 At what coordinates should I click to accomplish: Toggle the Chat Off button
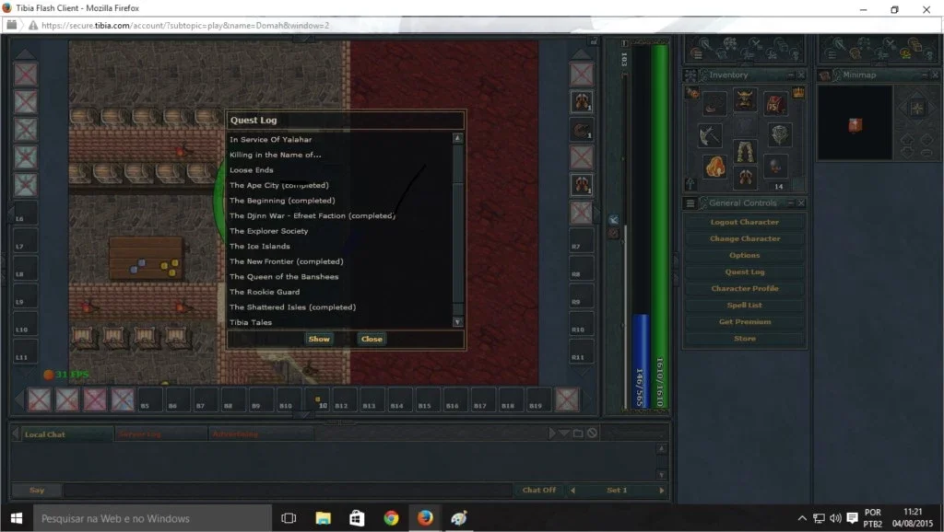(539, 490)
